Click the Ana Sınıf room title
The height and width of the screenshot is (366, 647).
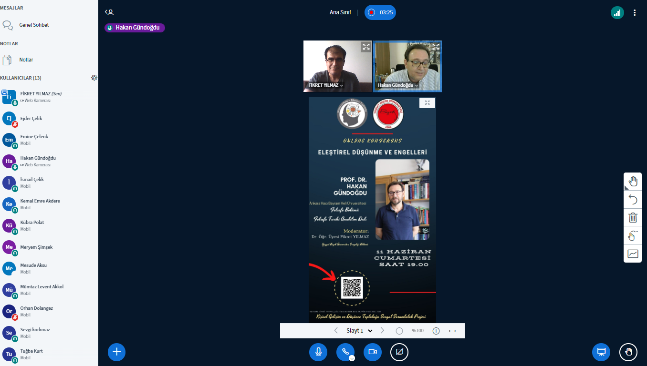[x=340, y=12]
